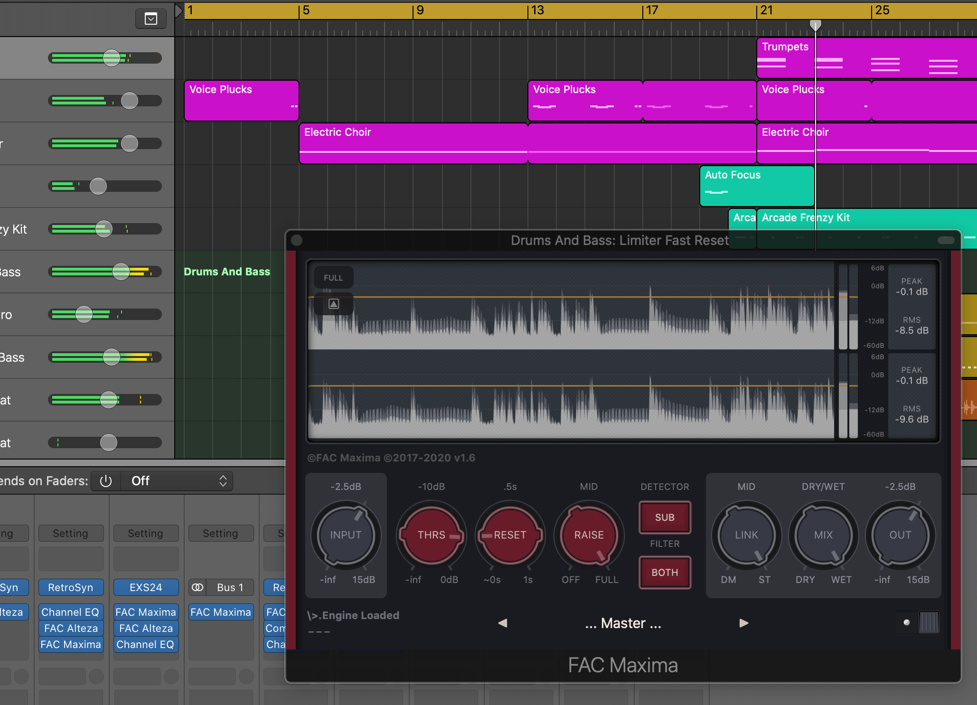Select the first Voice Plucks region
Image resolution: width=977 pixels, height=705 pixels.
coord(242,101)
